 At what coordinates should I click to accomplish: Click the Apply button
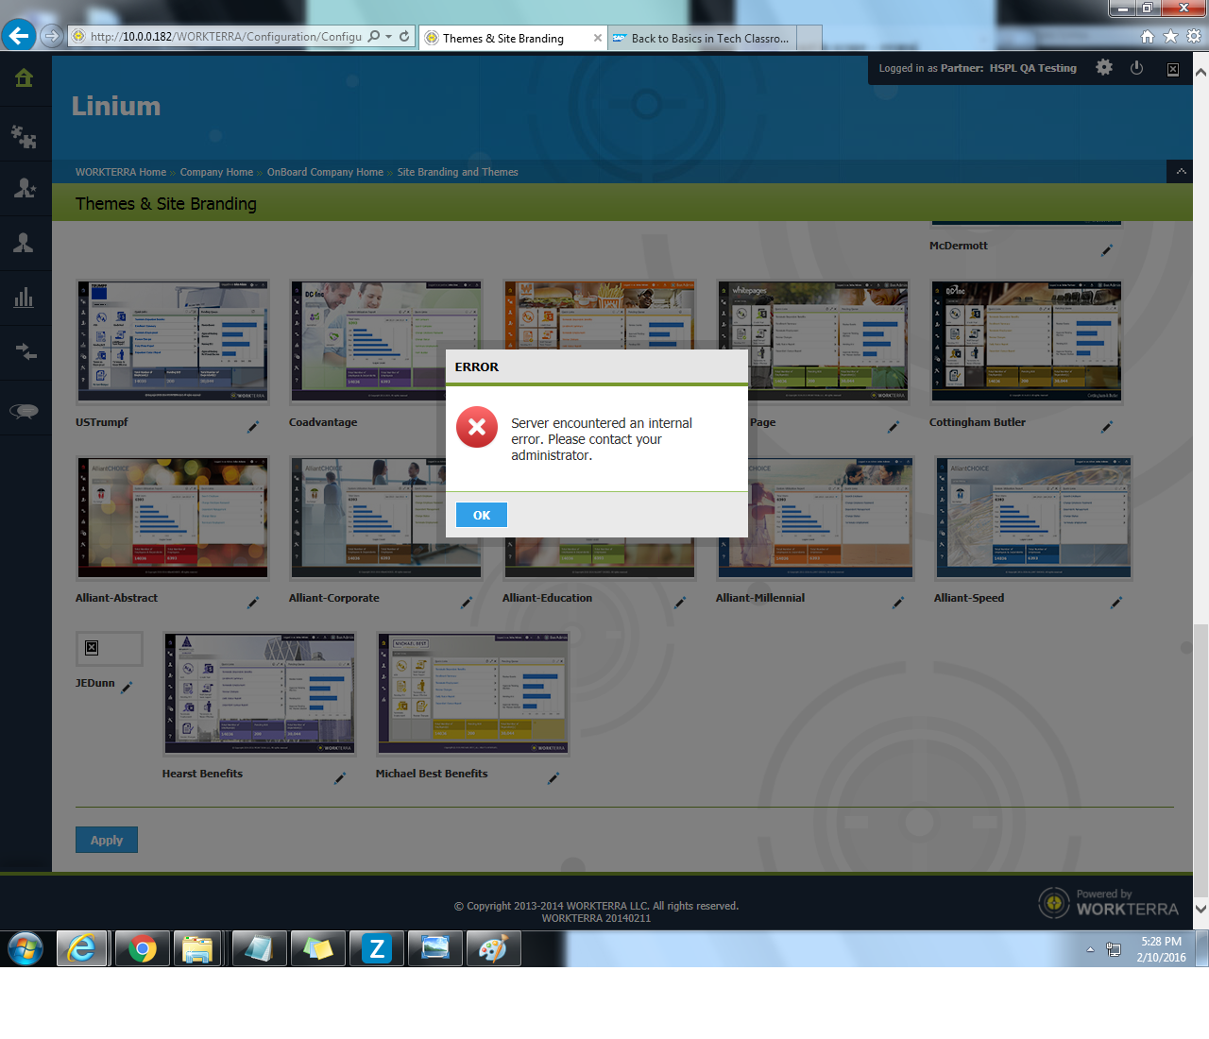pos(107,840)
